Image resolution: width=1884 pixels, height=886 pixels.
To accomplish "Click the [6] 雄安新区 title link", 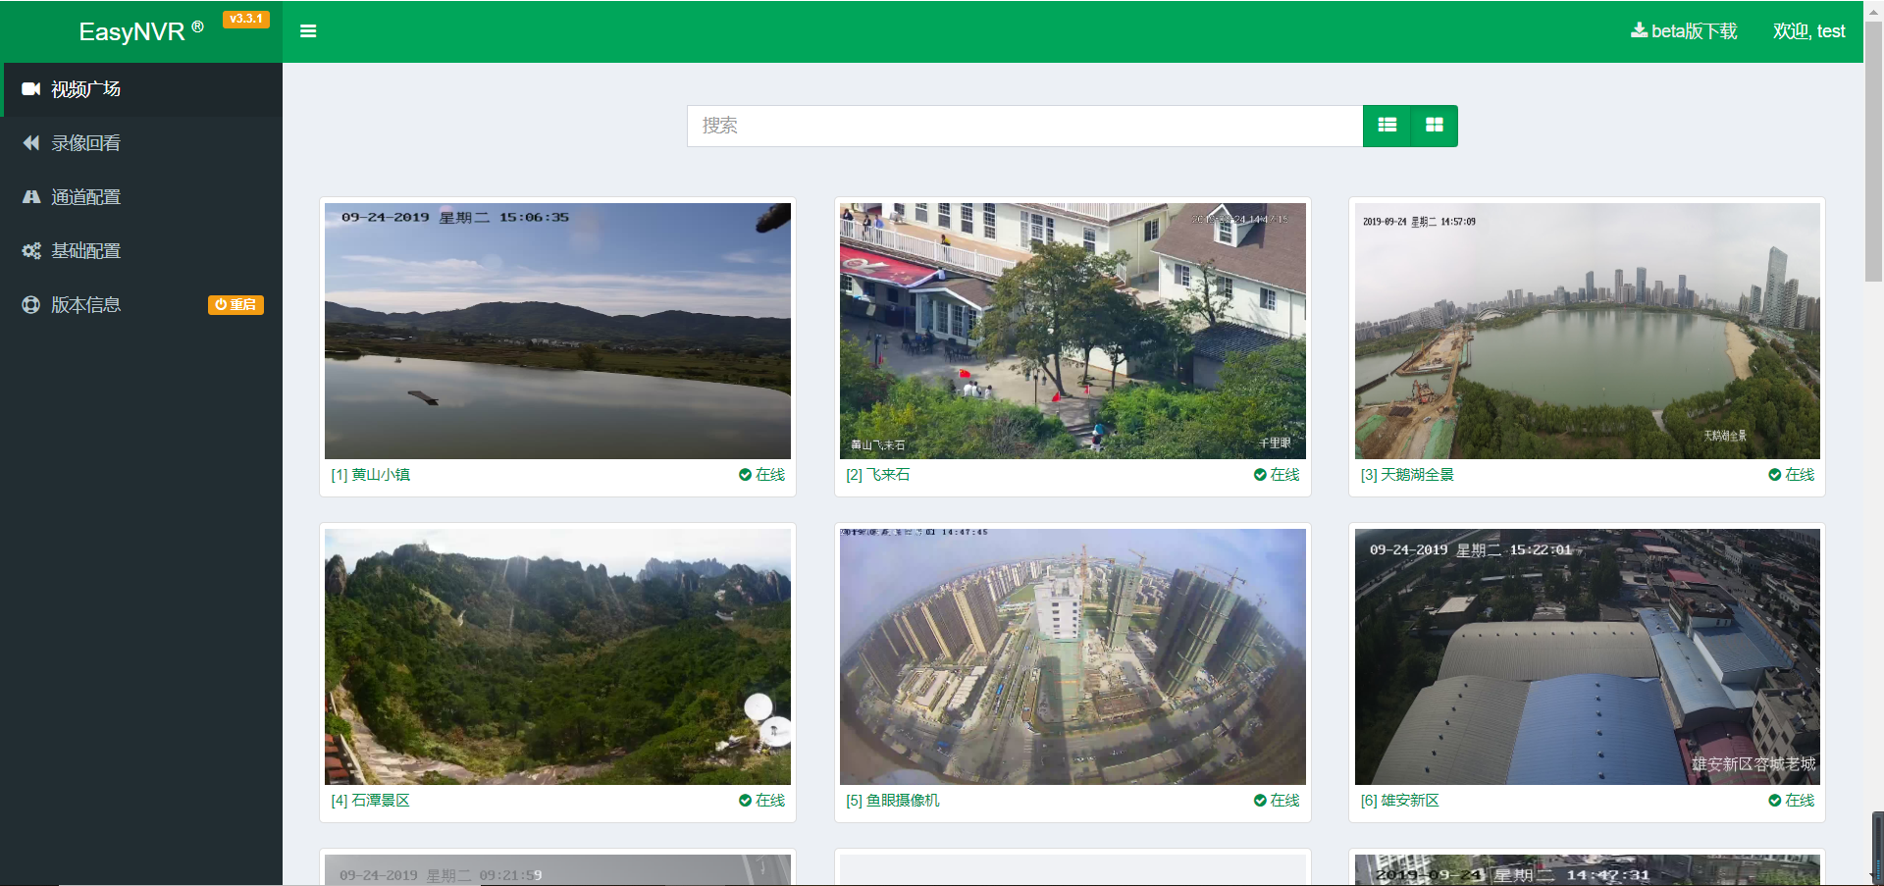I will coord(1400,801).
